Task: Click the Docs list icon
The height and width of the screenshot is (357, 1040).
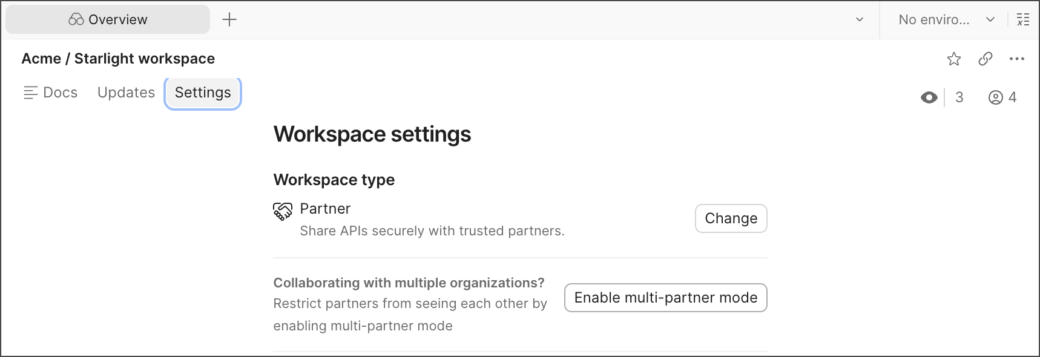Action: click(x=30, y=93)
